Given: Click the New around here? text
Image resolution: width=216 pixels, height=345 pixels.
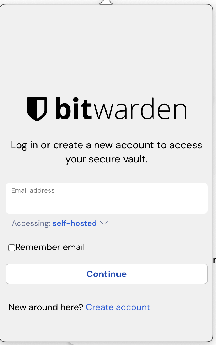Looking at the screenshot, I should (46, 307).
